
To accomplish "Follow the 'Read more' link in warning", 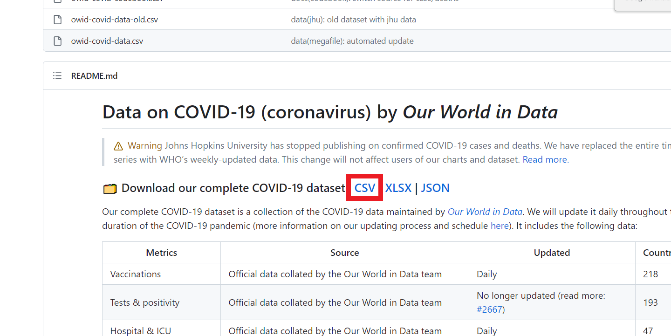I will [545, 159].
